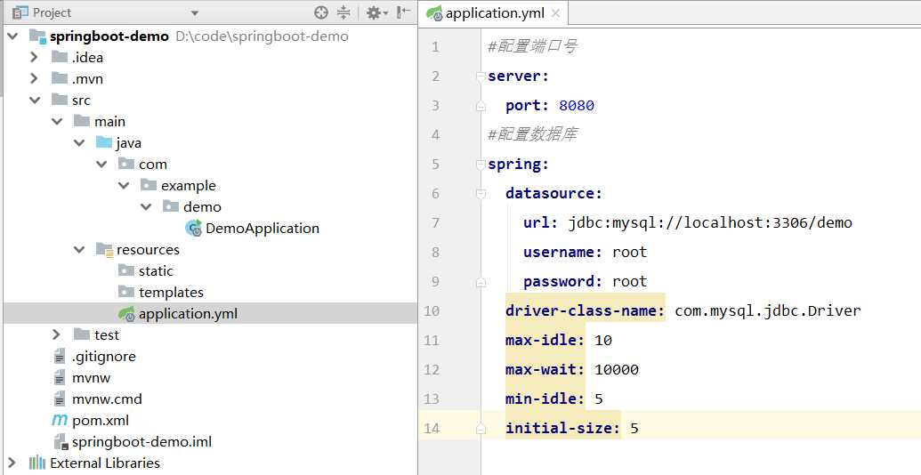Collapse the main folder
Screen dimensions: 921x475
(x=57, y=122)
